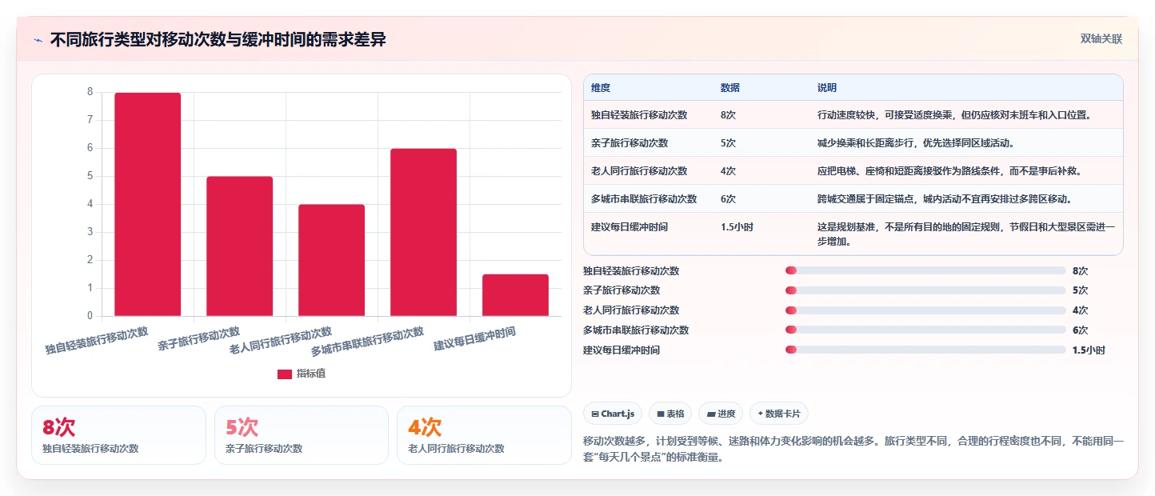Click the 双轴关联 label in header
The width and height of the screenshot is (1155, 496).
(1101, 38)
